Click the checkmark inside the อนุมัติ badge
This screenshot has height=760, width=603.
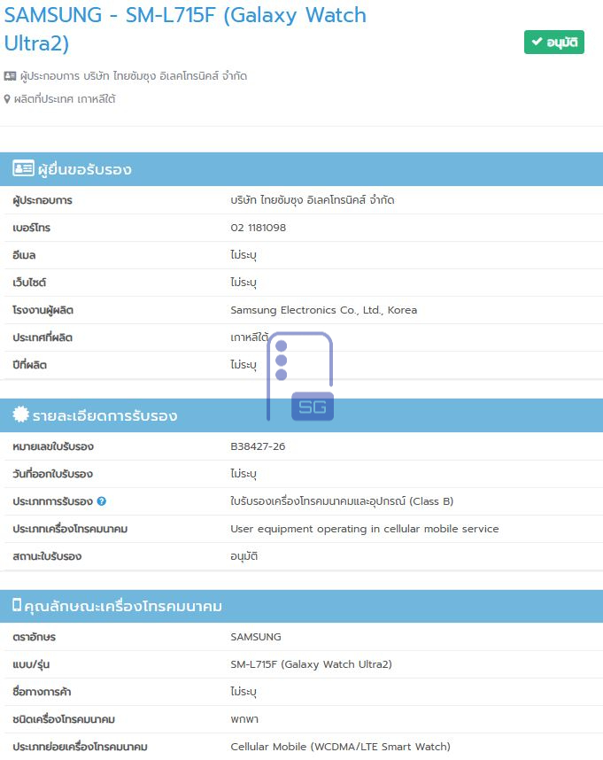[x=537, y=42]
